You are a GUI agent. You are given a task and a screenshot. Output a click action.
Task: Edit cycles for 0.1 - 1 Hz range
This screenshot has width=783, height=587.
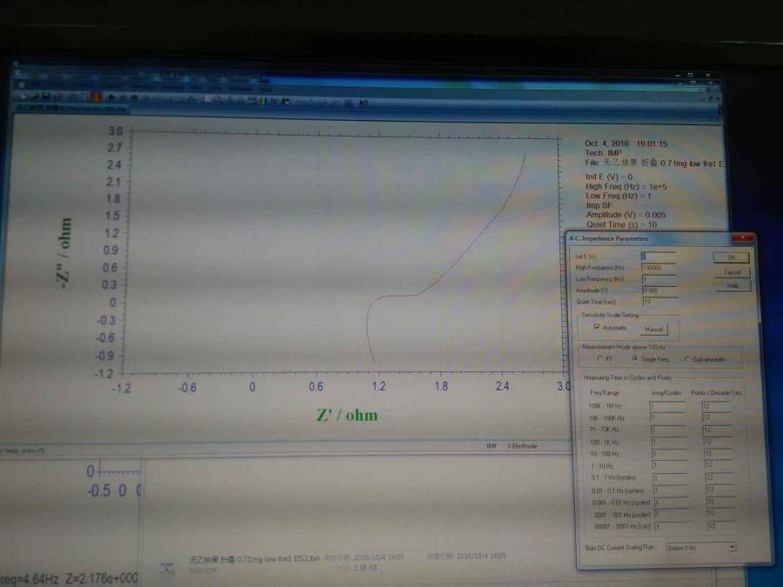tap(671, 477)
